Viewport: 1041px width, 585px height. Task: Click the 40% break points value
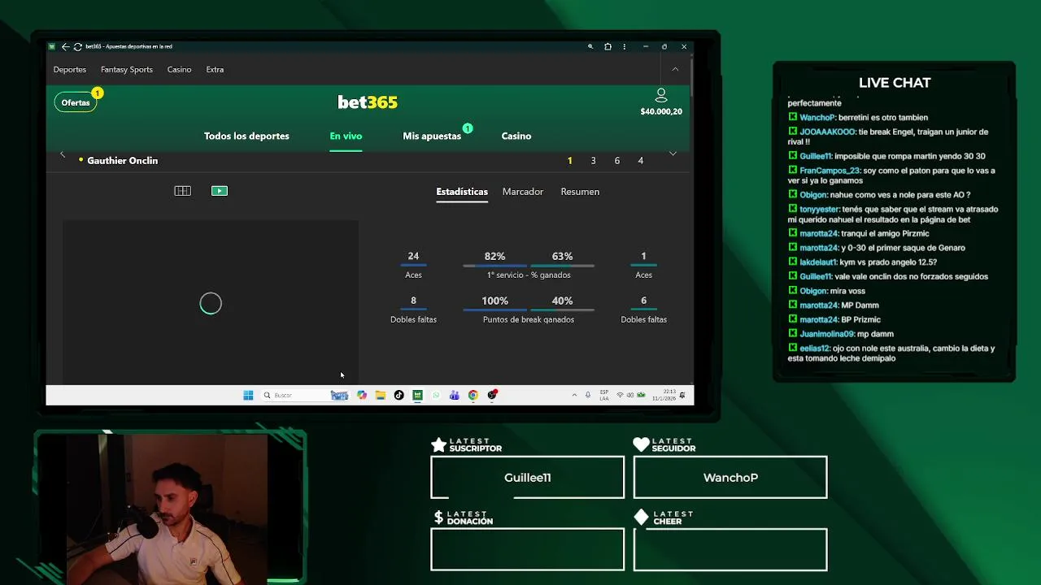pyautogui.click(x=562, y=301)
